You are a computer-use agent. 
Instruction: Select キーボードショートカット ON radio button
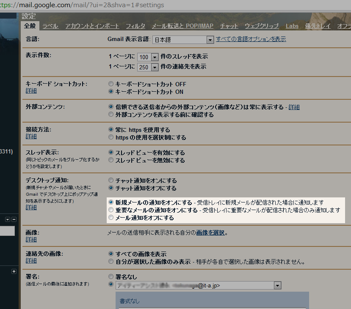click(x=111, y=91)
